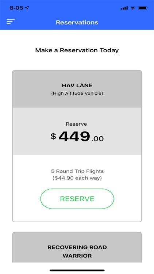Tap the $44.90 each way text

[x=77, y=178]
